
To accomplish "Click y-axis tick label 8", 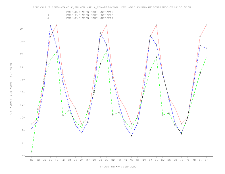I will pos(22,130).
